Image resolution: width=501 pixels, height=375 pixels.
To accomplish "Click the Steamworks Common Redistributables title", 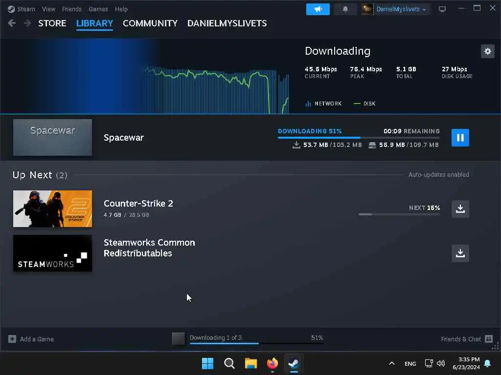I will pyautogui.click(x=149, y=248).
